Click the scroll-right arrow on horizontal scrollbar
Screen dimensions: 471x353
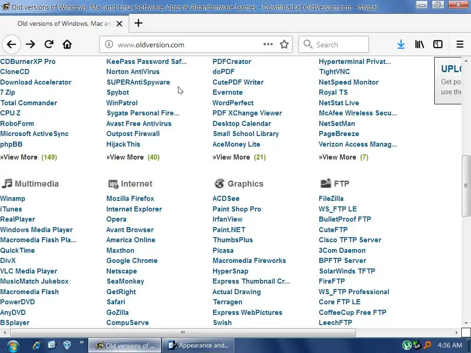tap(457, 332)
